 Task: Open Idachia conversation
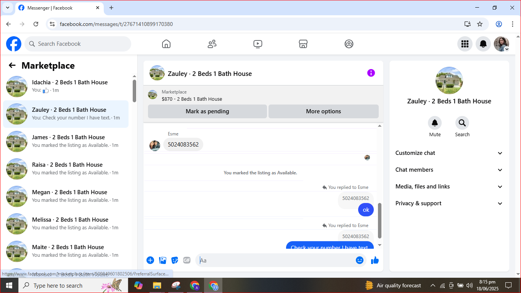coord(66,87)
